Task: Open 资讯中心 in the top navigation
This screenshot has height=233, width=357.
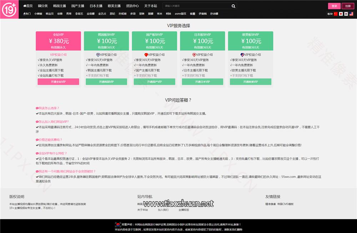Action: [132, 6]
